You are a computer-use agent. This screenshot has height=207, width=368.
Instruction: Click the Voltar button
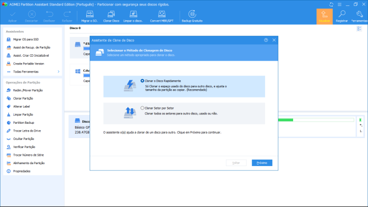[236, 163]
